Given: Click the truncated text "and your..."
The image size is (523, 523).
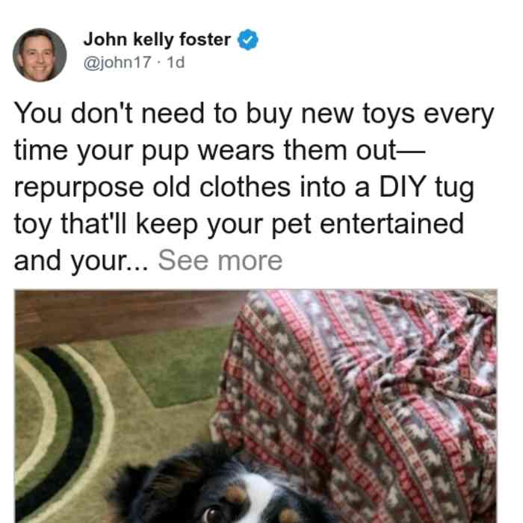Looking at the screenshot, I should (x=81, y=261).
